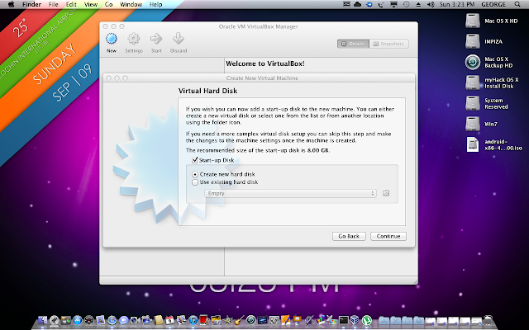Select Create new hard disk option
The width and height of the screenshot is (529, 330).
195,174
